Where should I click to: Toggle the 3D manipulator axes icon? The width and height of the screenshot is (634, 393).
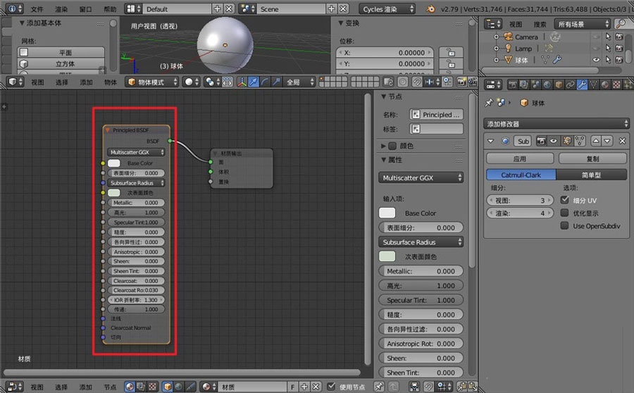(242, 82)
